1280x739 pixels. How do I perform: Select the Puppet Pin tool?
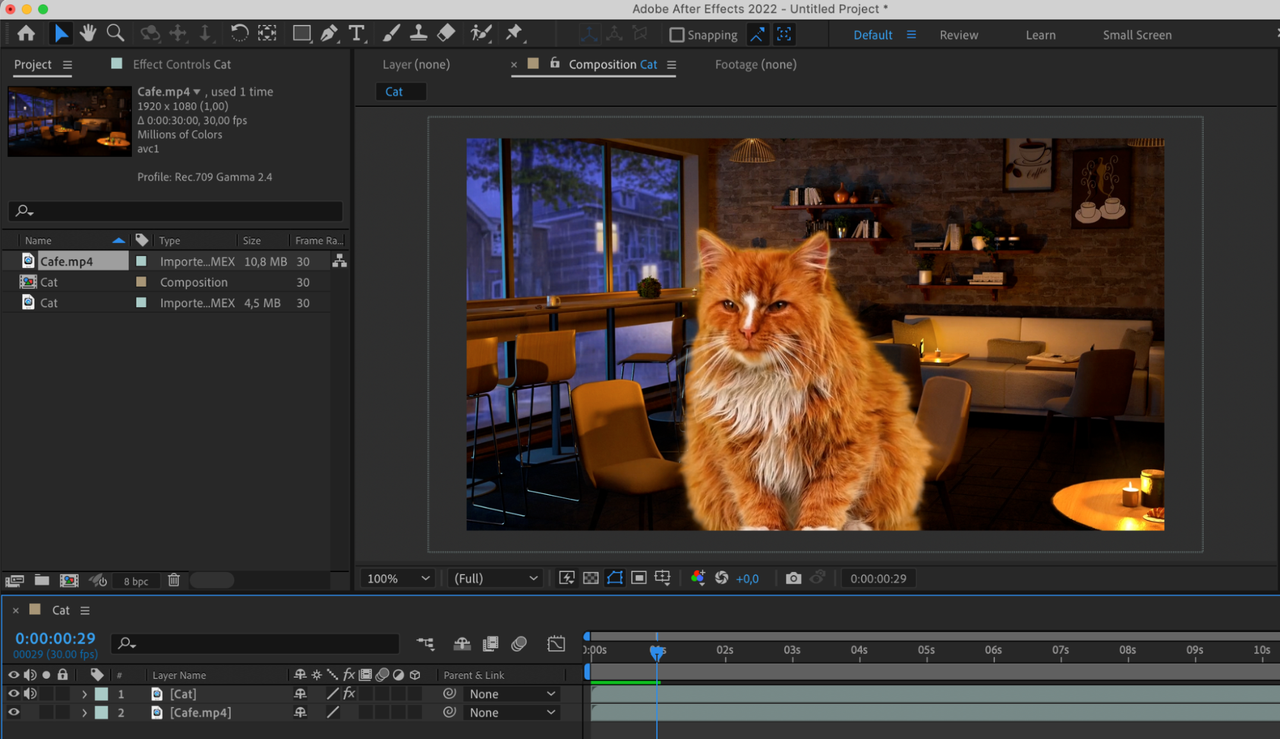pyautogui.click(x=514, y=33)
